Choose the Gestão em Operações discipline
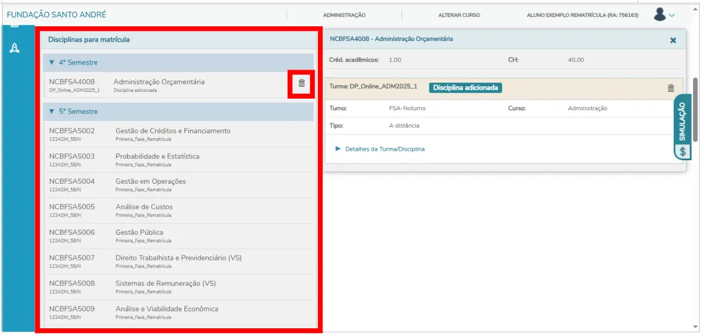 tap(150, 182)
